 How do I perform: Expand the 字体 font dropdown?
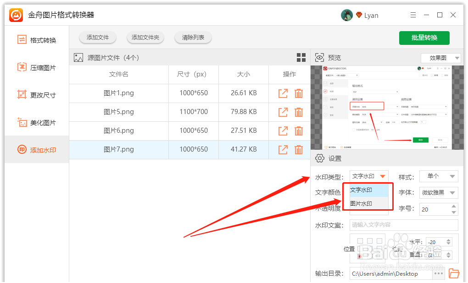tap(438, 192)
